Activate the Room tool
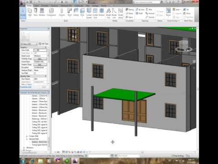This screenshot has width=218, height=164. click(168, 12)
